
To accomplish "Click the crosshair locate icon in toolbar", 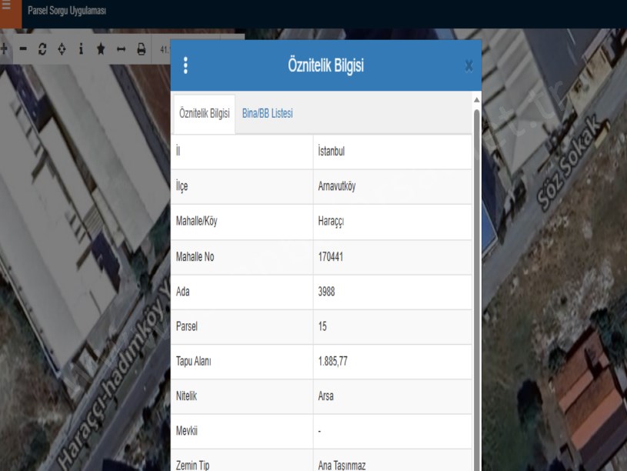I will 62,49.
